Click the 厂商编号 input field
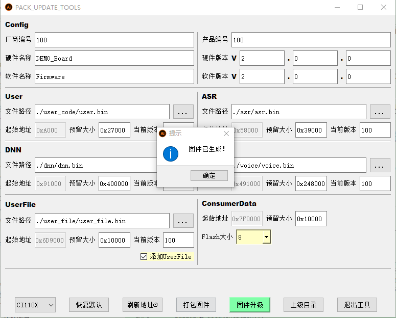 point(114,40)
